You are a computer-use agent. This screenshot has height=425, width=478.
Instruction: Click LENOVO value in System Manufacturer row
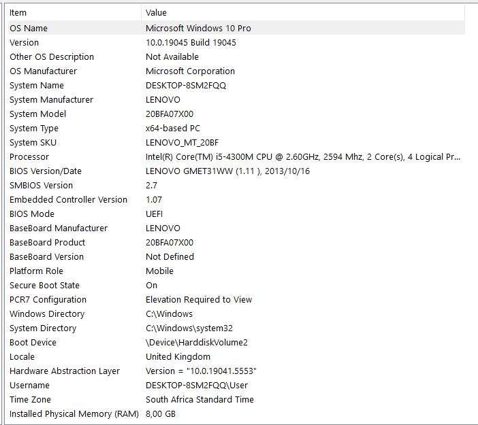point(163,100)
